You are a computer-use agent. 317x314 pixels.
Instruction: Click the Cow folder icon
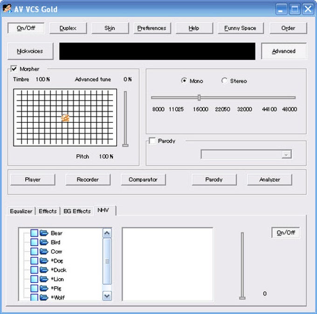[x=44, y=252]
